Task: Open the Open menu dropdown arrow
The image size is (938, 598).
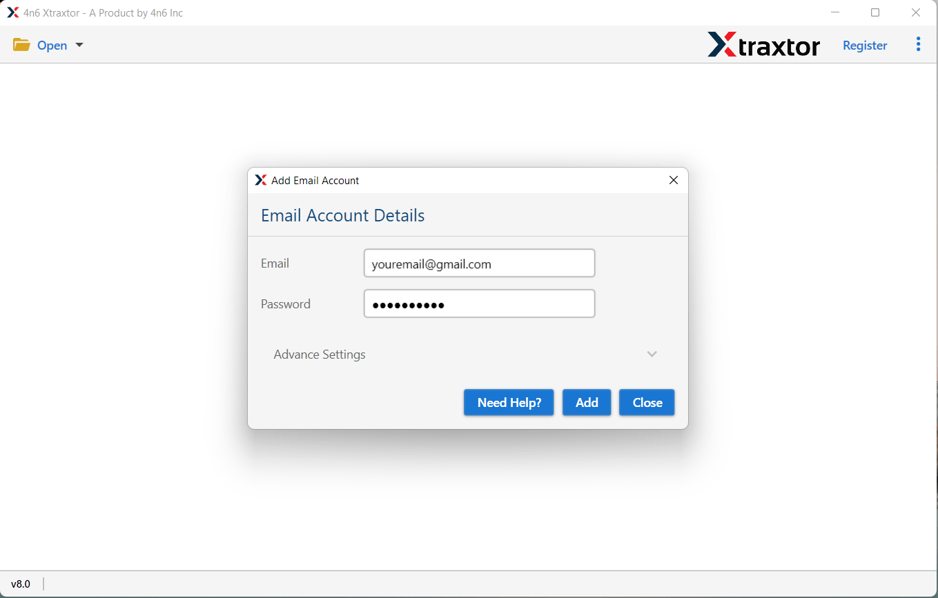Action: [x=79, y=44]
